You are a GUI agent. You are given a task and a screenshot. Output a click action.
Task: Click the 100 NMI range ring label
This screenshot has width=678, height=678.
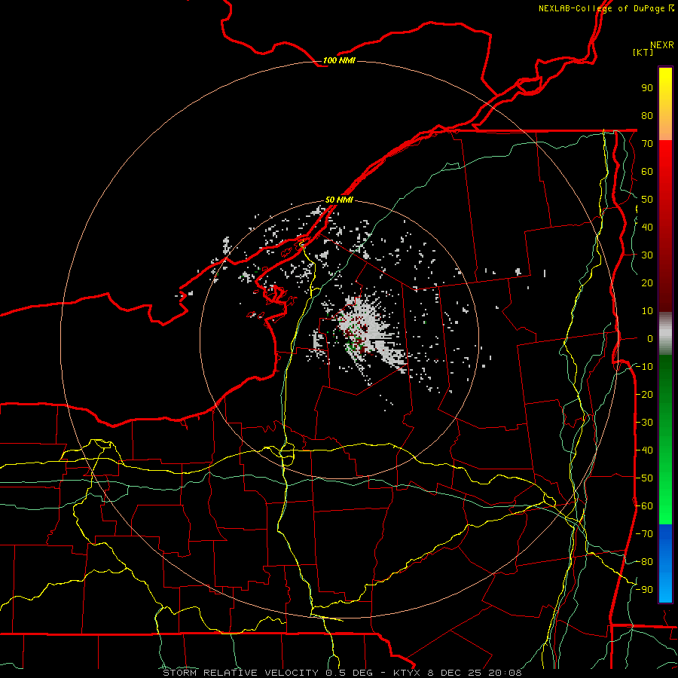[x=339, y=60]
